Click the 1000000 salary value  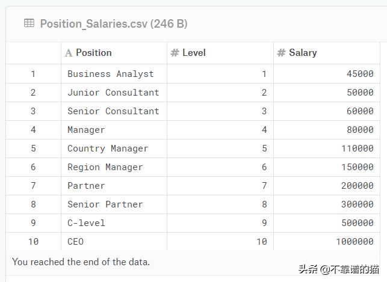click(354, 242)
